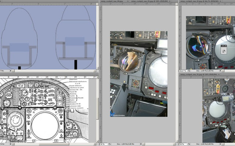Close the mivp_cockpit_nav_02.jpg tab
This screenshot has width=235, height=146.
point(220,1)
